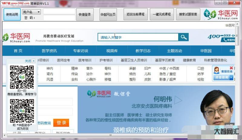Click the orange 登录 button
Screen dimensions: 242x140
click(x=61, y=123)
